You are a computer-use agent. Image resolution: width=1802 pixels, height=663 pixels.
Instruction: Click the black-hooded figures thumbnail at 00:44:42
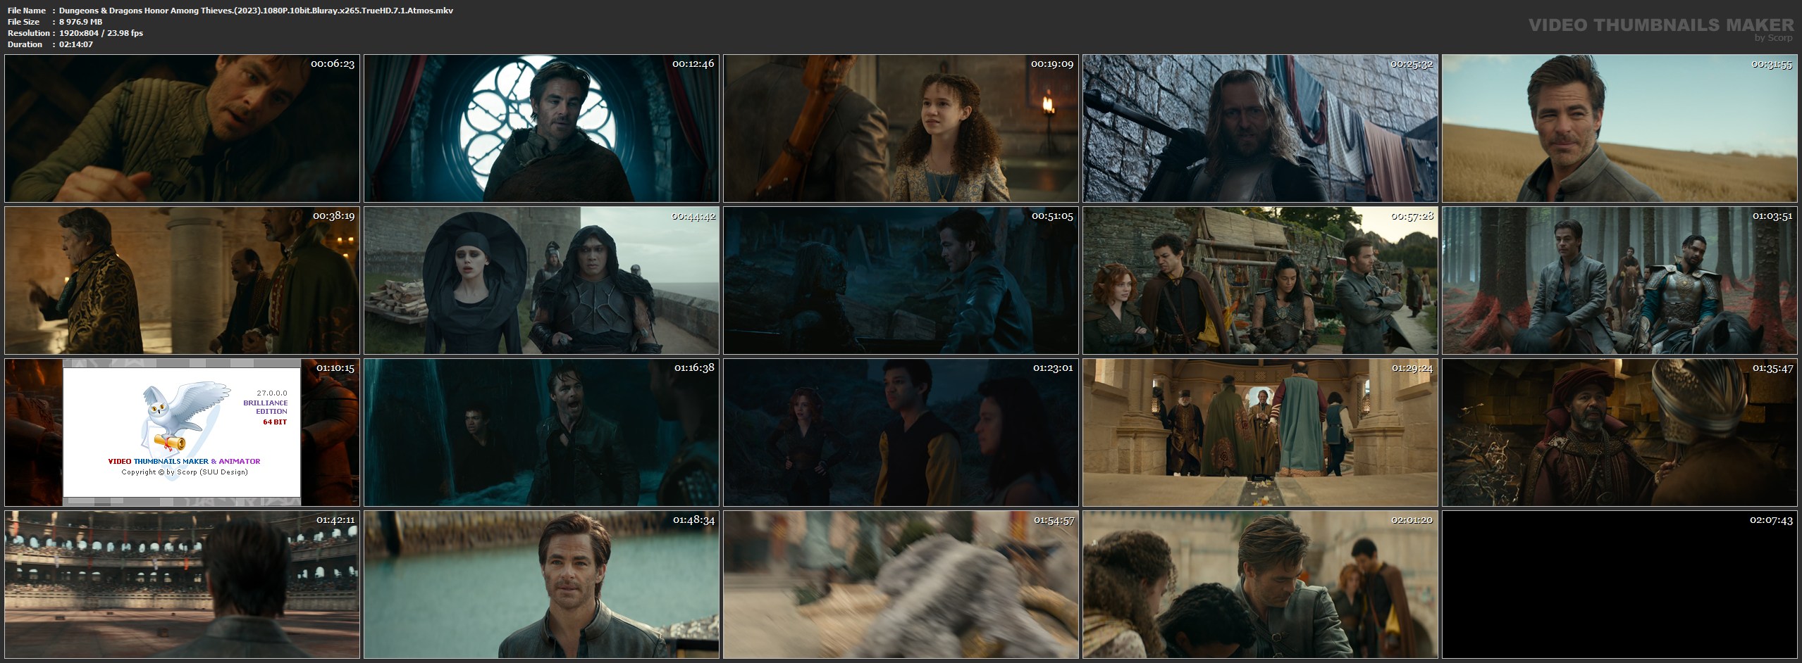541,280
